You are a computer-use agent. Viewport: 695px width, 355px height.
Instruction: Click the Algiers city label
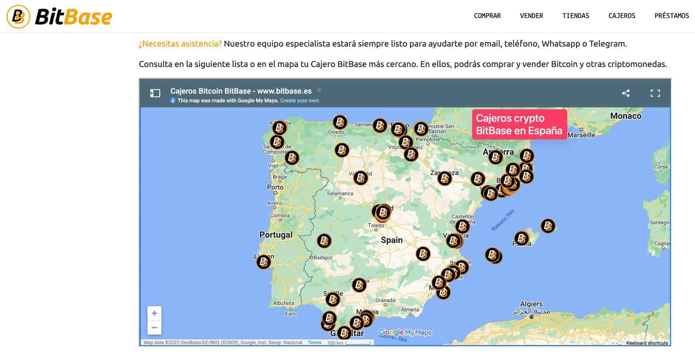531,304
